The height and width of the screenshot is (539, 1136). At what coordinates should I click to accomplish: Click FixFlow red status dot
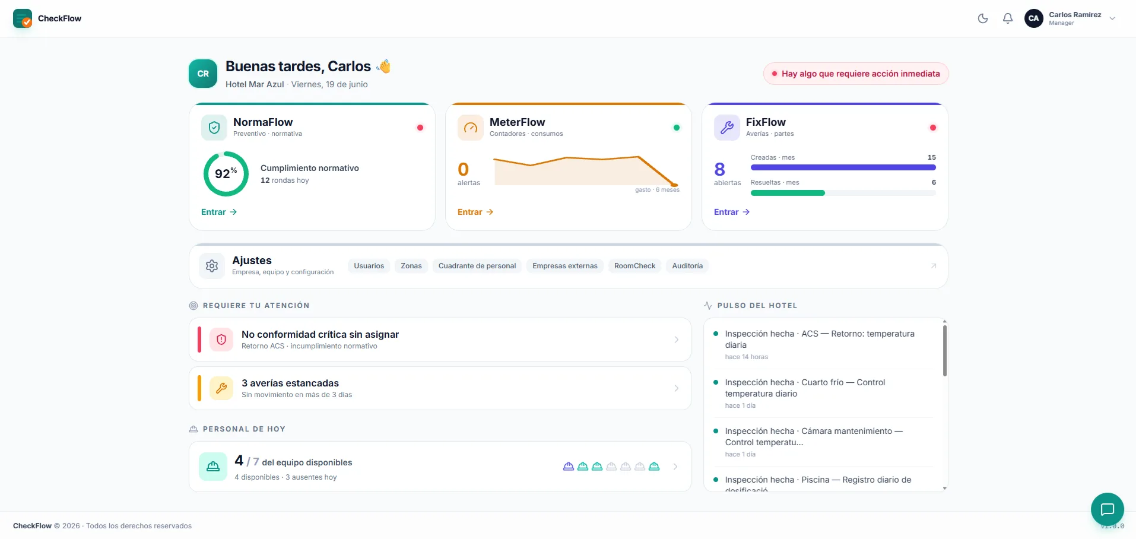(x=933, y=128)
